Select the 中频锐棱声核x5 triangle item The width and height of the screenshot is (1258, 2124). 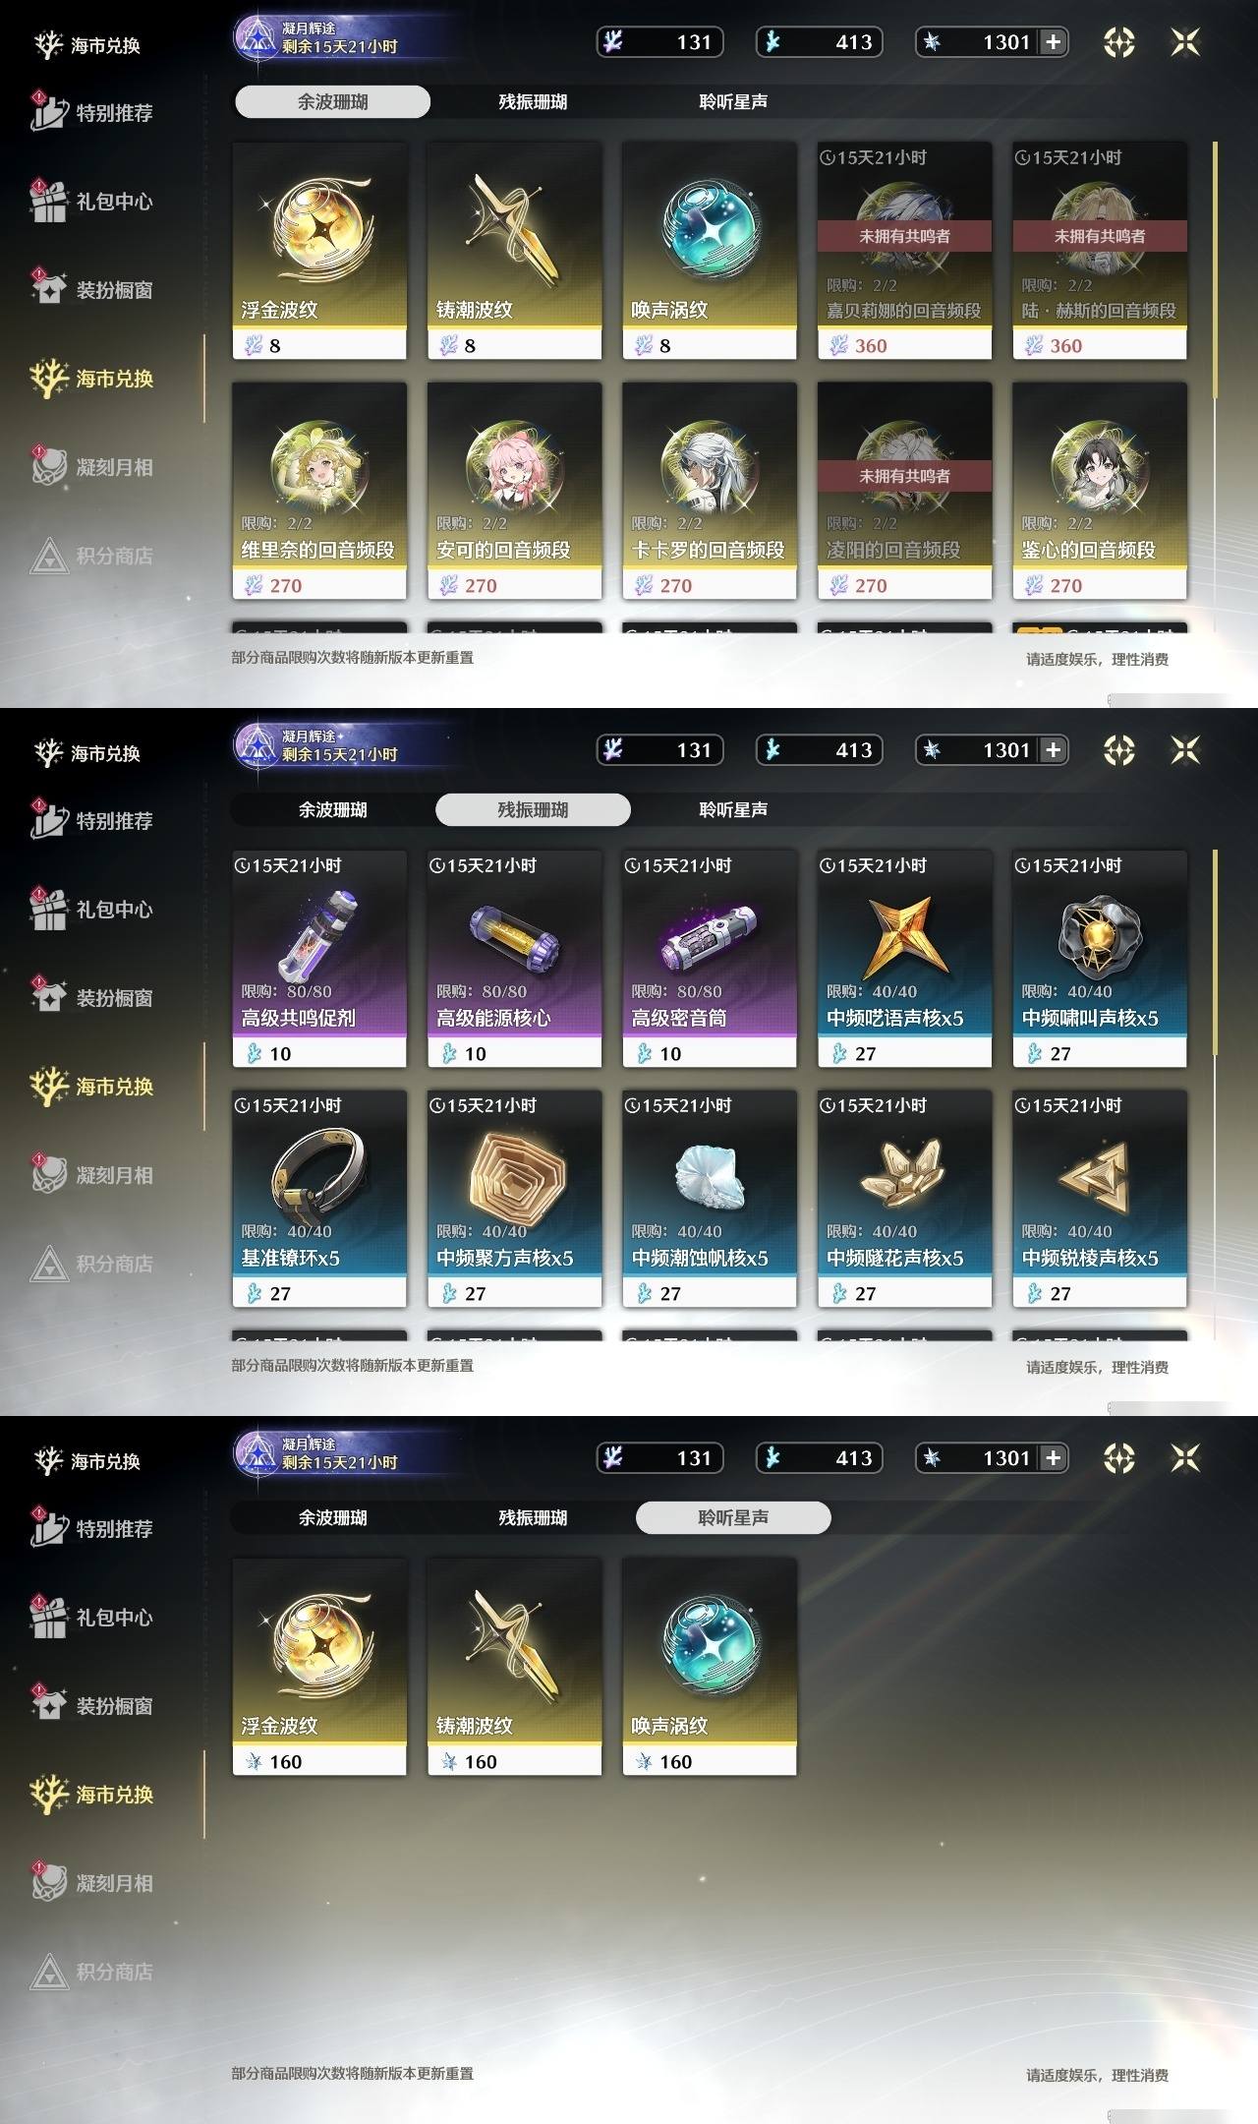1100,1199
